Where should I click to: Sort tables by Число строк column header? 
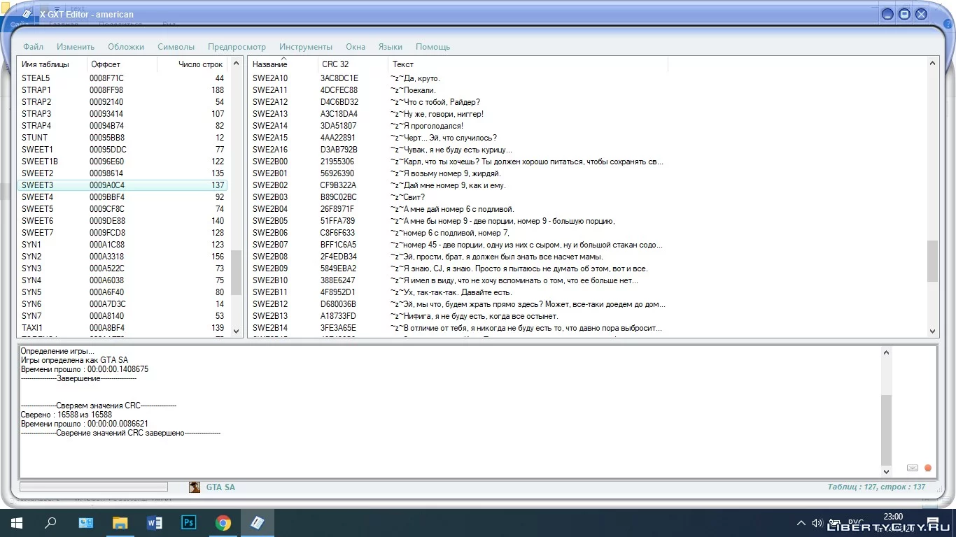pos(192,64)
